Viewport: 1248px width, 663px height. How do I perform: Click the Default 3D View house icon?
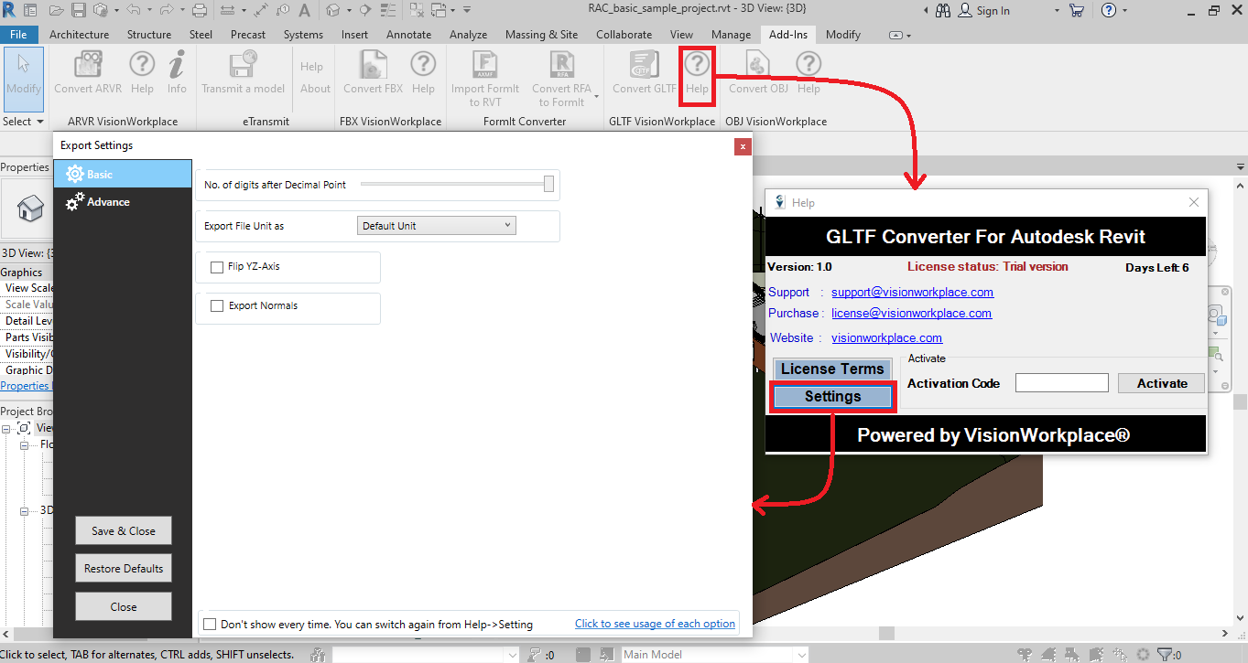pyautogui.click(x=334, y=11)
